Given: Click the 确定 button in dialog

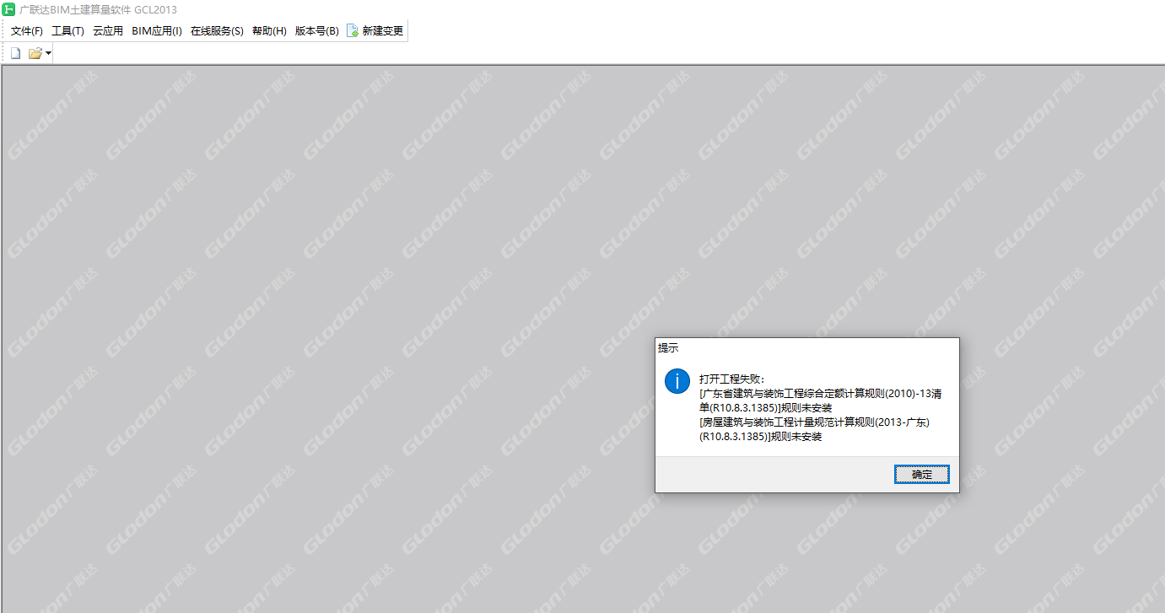Looking at the screenshot, I should [x=922, y=475].
